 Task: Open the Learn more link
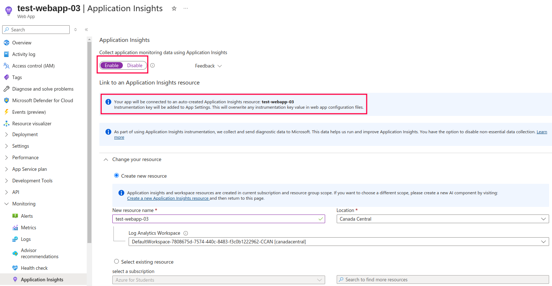[542, 132]
